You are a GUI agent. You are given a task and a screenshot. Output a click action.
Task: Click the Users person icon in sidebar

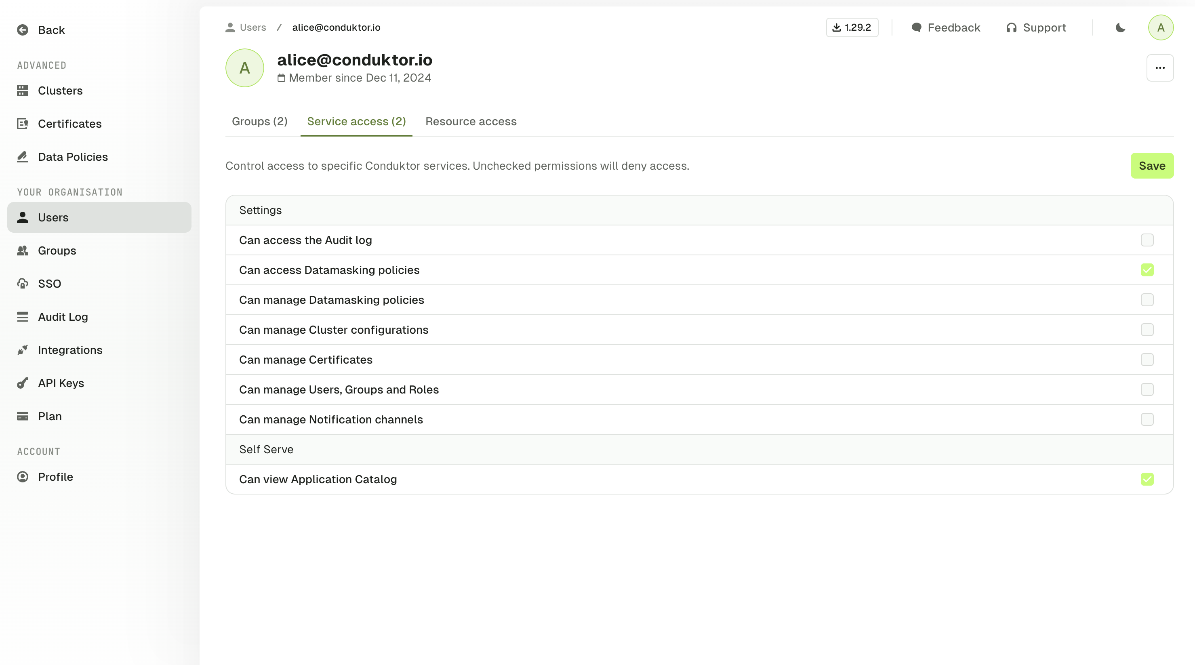(x=23, y=217)
